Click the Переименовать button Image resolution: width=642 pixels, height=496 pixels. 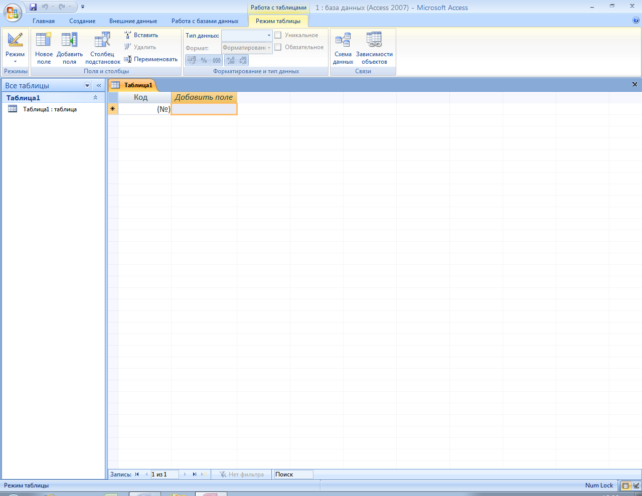(x=151, y=59)
